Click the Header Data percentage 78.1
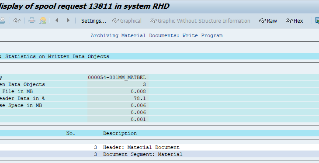The height and width of the screenshot is (163, 319). [140, 98]
